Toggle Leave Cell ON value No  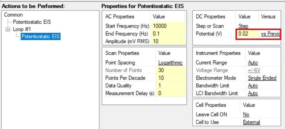click(x=246, y=115)
